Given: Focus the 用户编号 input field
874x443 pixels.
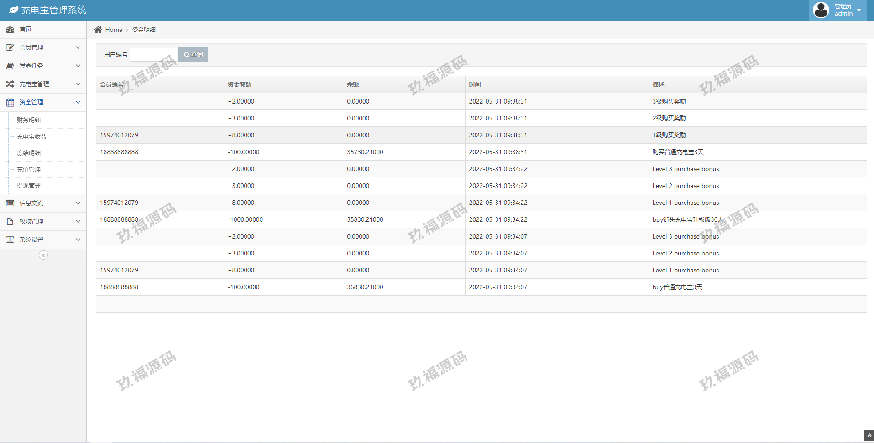Looking at the screenshot, I should pos(153,55).
